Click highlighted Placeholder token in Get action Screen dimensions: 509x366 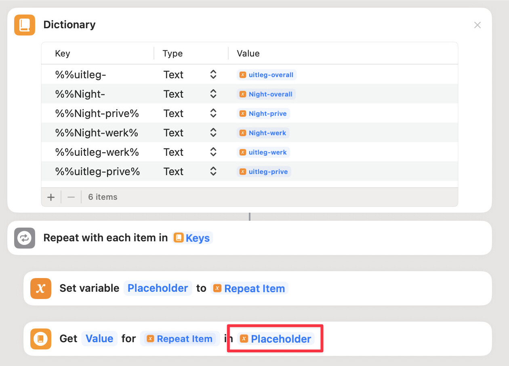[x=276, y=339]
